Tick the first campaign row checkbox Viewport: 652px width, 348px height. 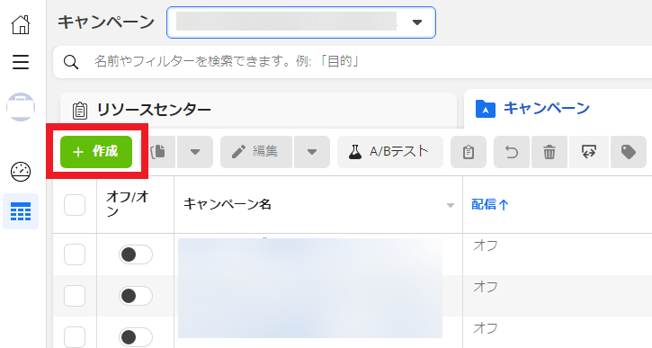click(75, 254)
